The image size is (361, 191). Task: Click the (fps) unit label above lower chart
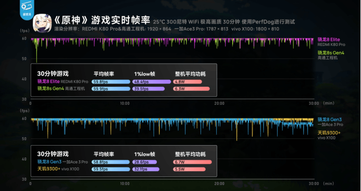(x=25, y=111)
